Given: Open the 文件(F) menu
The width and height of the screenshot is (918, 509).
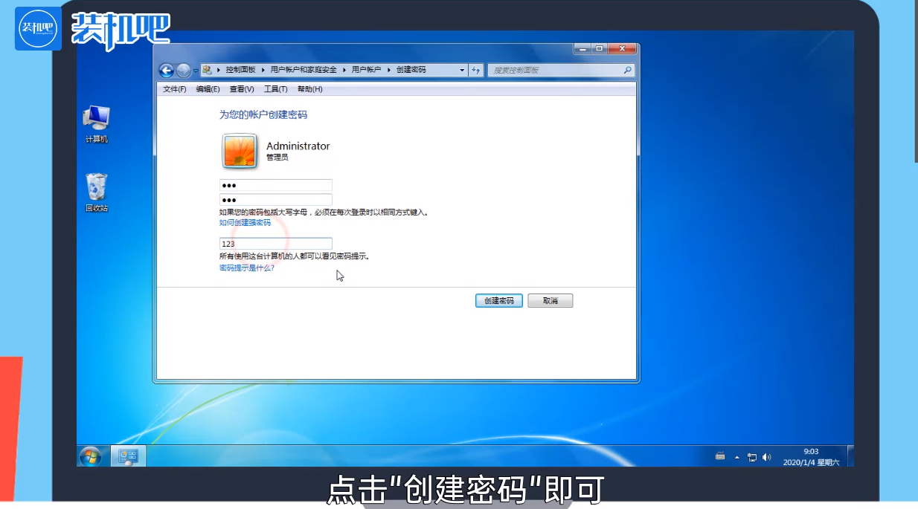Looking at the screenshot, I should 174,89.
